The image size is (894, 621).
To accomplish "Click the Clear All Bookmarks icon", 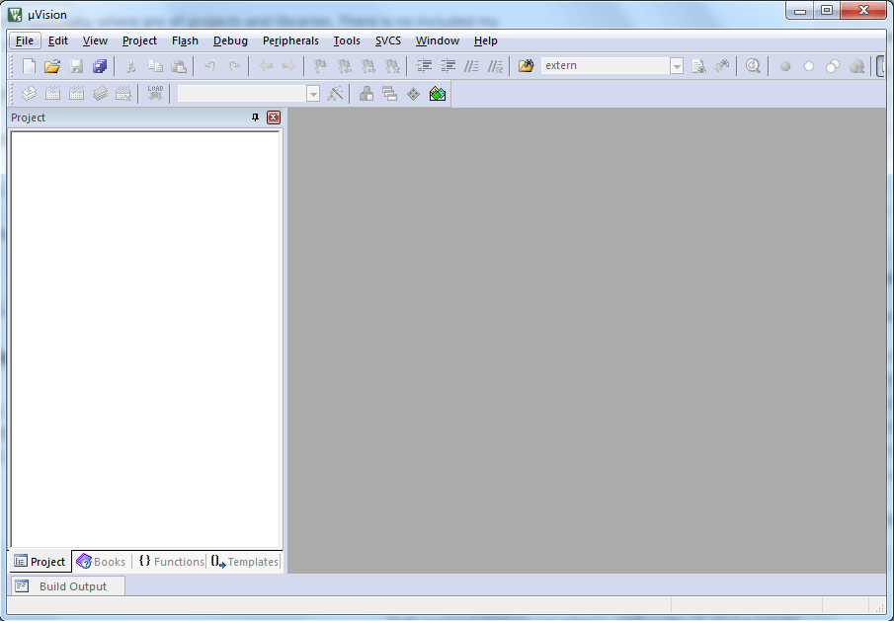I will point(392,66).
